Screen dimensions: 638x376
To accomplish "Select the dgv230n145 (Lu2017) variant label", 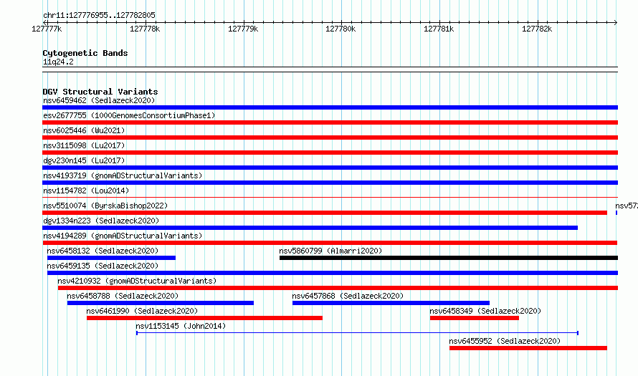I will [x=84, y=160].
